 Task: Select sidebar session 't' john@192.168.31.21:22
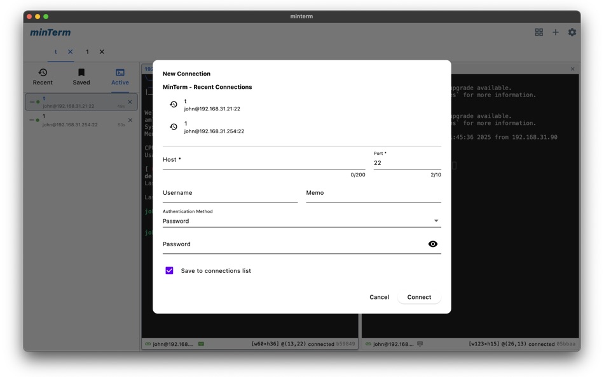[81, 102]
